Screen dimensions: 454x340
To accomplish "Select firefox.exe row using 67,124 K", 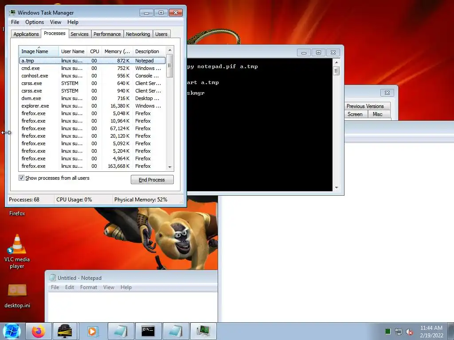I will point(92,128).
